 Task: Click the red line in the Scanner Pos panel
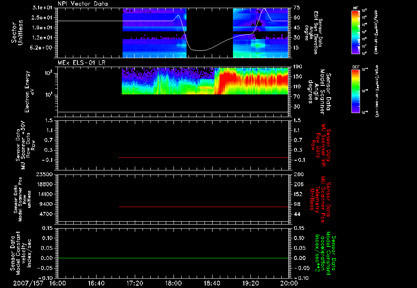[204, 207]
